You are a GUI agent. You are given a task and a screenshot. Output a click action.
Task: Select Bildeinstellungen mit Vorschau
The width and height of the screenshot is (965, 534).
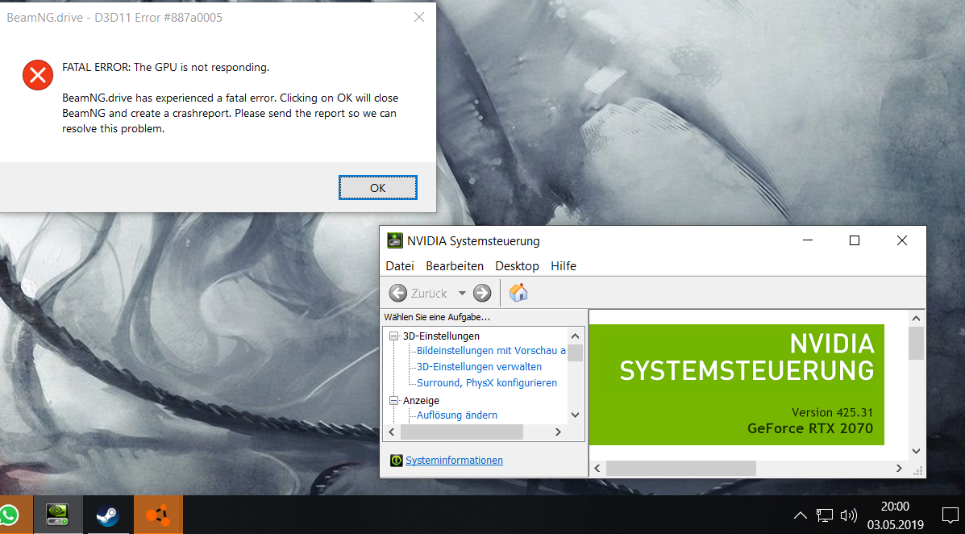coord(491,350)
